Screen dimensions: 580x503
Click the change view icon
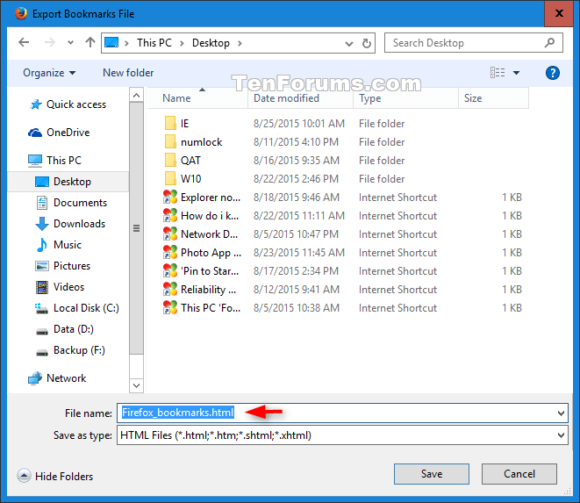click(498, 73)
